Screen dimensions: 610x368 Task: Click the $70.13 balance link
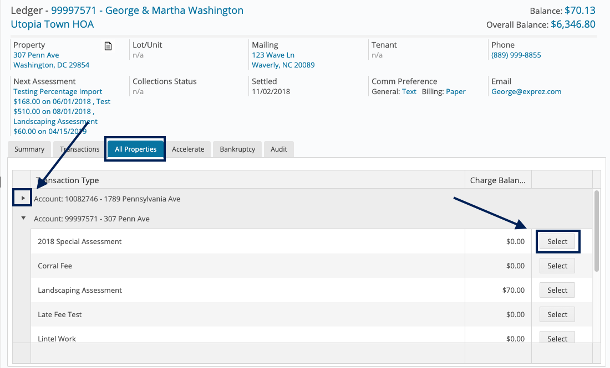pos(580,11)
